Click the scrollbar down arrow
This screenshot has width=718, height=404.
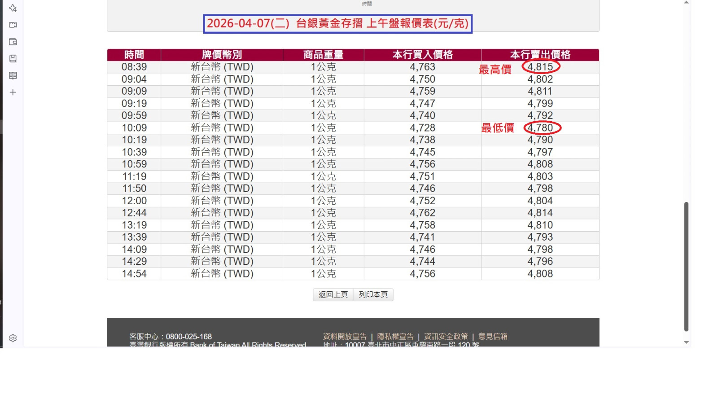click(x=686, y=343)
